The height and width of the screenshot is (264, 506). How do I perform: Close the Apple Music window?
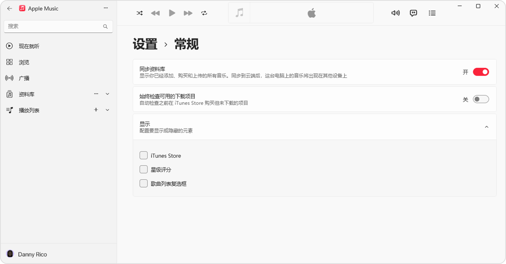pyautogui.click(x=496, y=6)
